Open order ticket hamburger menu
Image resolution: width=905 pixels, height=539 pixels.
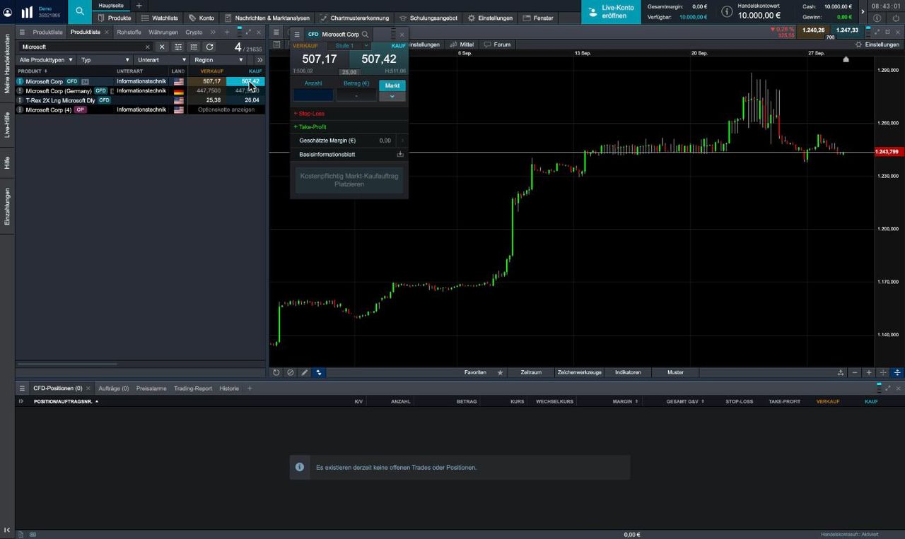[x=297, y=34]
